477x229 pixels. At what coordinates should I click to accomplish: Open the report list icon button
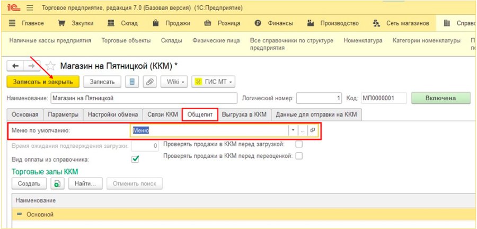click(132, 82)
